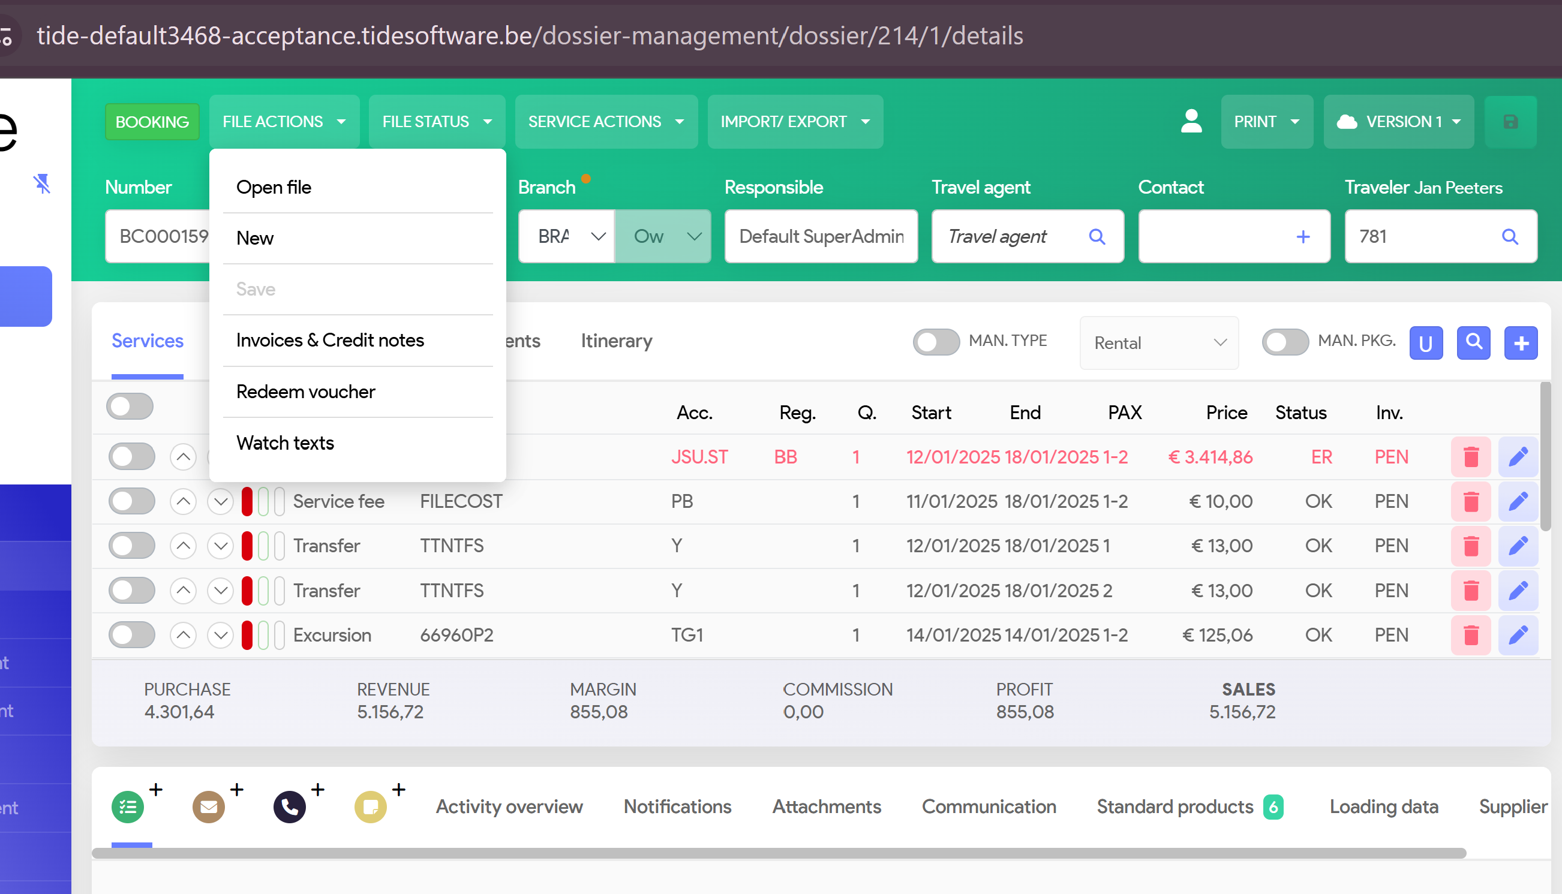Viewport: 1562px width, 894px height.
Task: Edit the Service fee row
Action: pos(1518,502)
